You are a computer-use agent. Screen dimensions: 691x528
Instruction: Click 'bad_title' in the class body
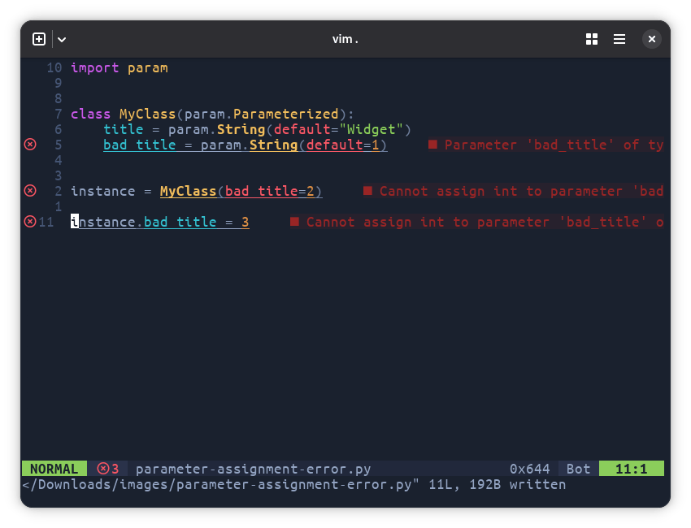tap(140, 145)
